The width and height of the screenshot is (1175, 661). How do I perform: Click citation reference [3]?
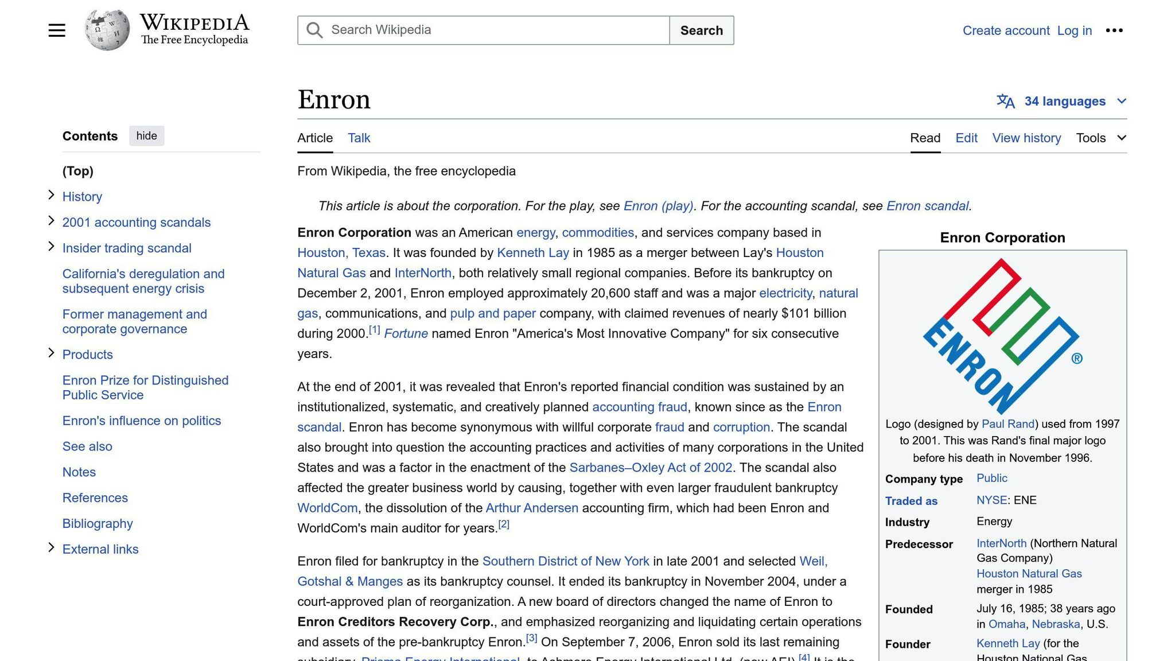(x=532, y=638)
